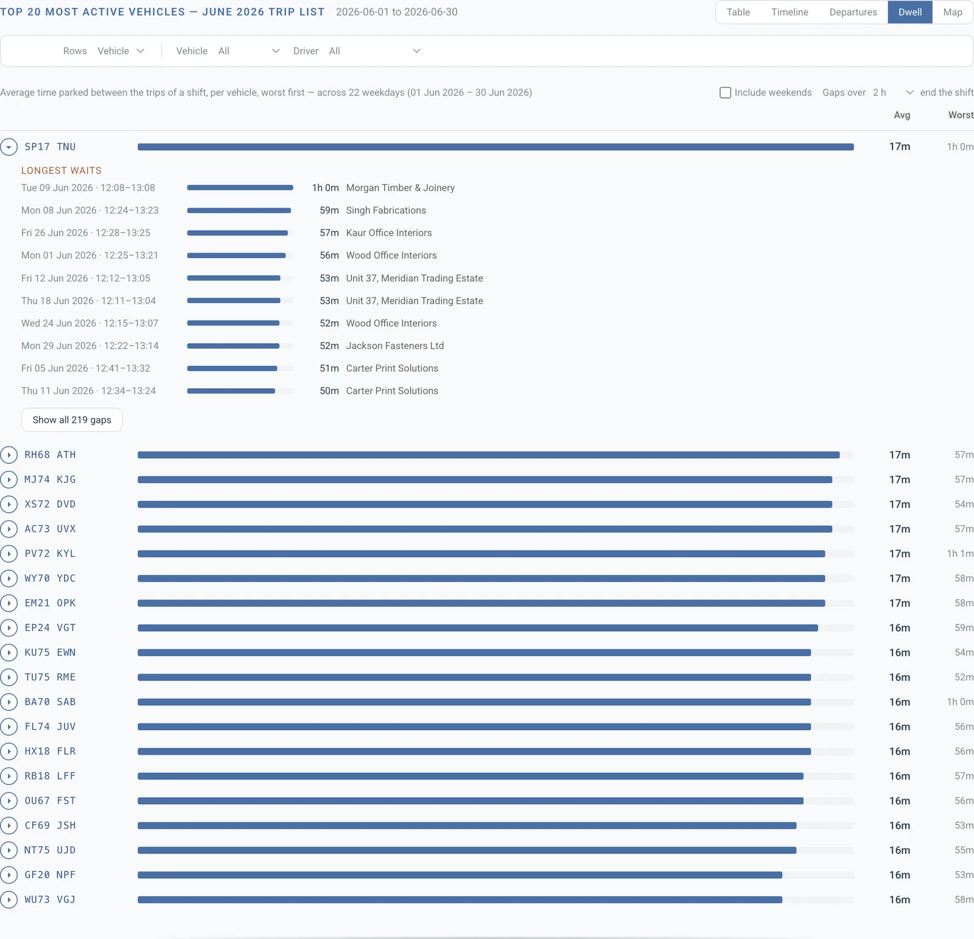Expand the EP24 VGT vehicle row
The height and width of the screenshot is (939, 974).
[x=9, y=627]
